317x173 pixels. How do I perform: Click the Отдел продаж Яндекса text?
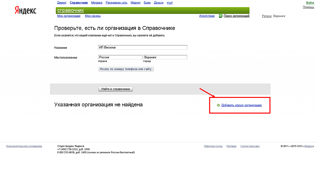(x=71, y=146)
